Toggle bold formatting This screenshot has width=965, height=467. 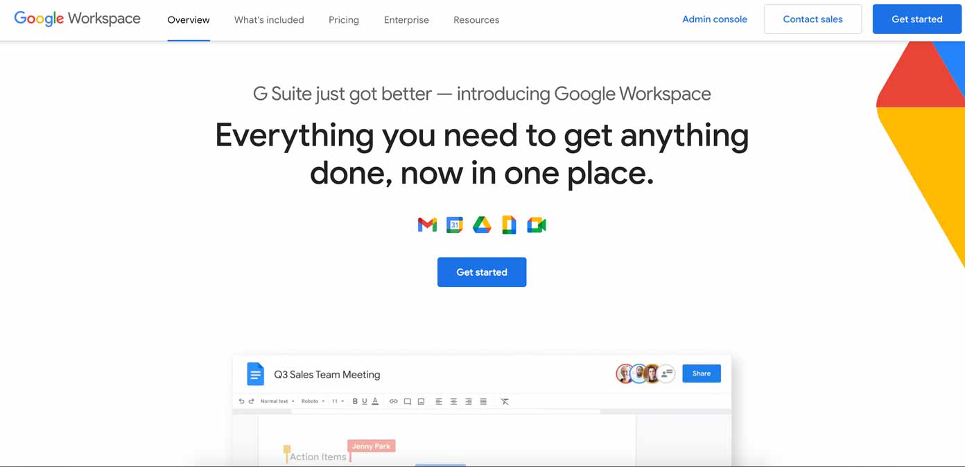[355, 401]
